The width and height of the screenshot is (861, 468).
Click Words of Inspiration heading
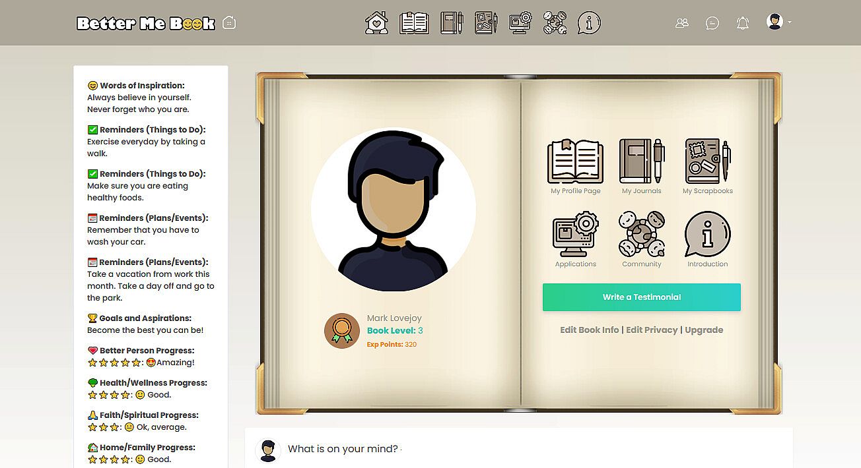[x=136, y=86]
